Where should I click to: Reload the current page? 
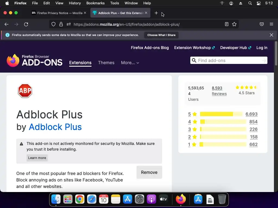pos(26,24)
